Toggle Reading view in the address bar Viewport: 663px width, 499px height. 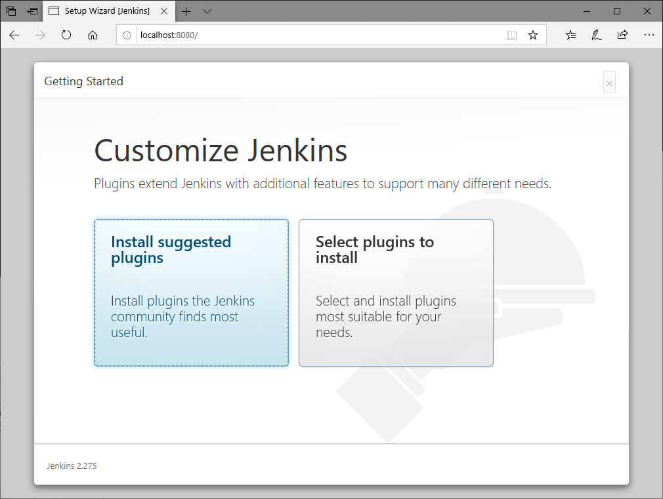pyautogui.click(x=511, y=35)
